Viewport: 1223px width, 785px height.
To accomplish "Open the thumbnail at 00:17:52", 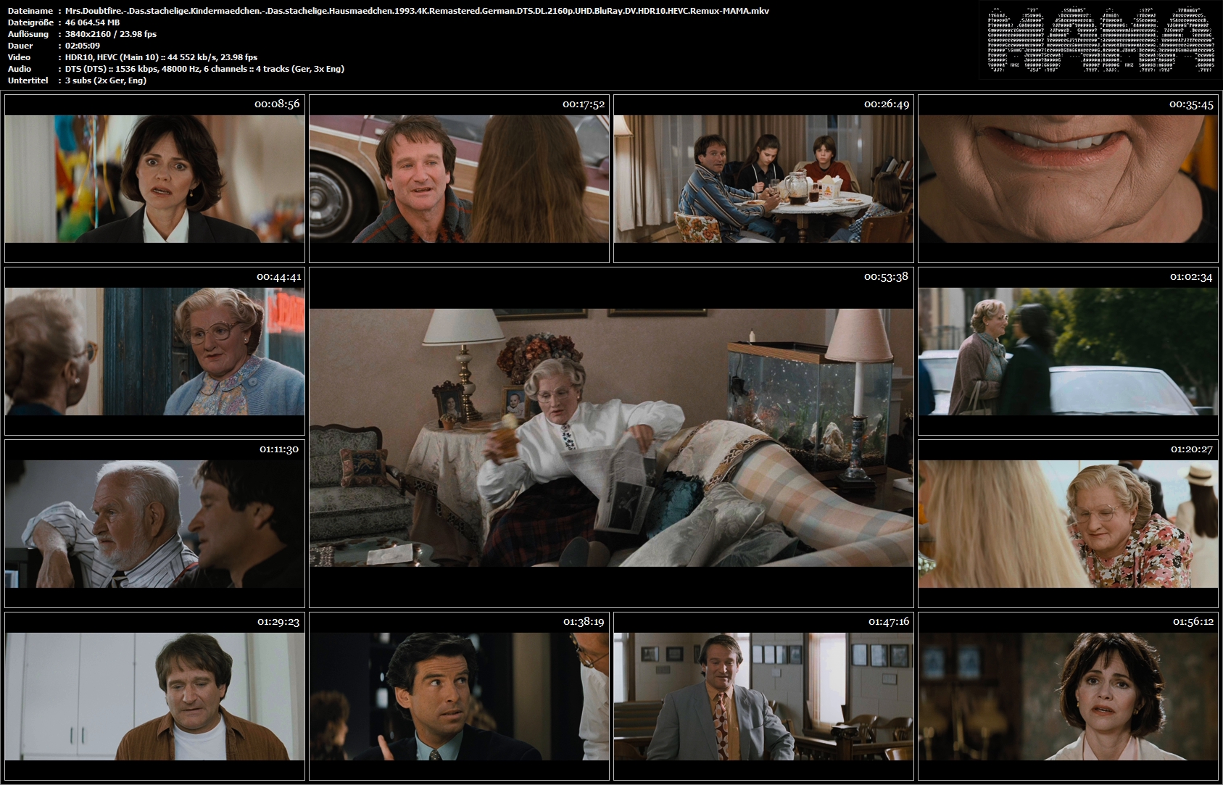I will (459, 178).
